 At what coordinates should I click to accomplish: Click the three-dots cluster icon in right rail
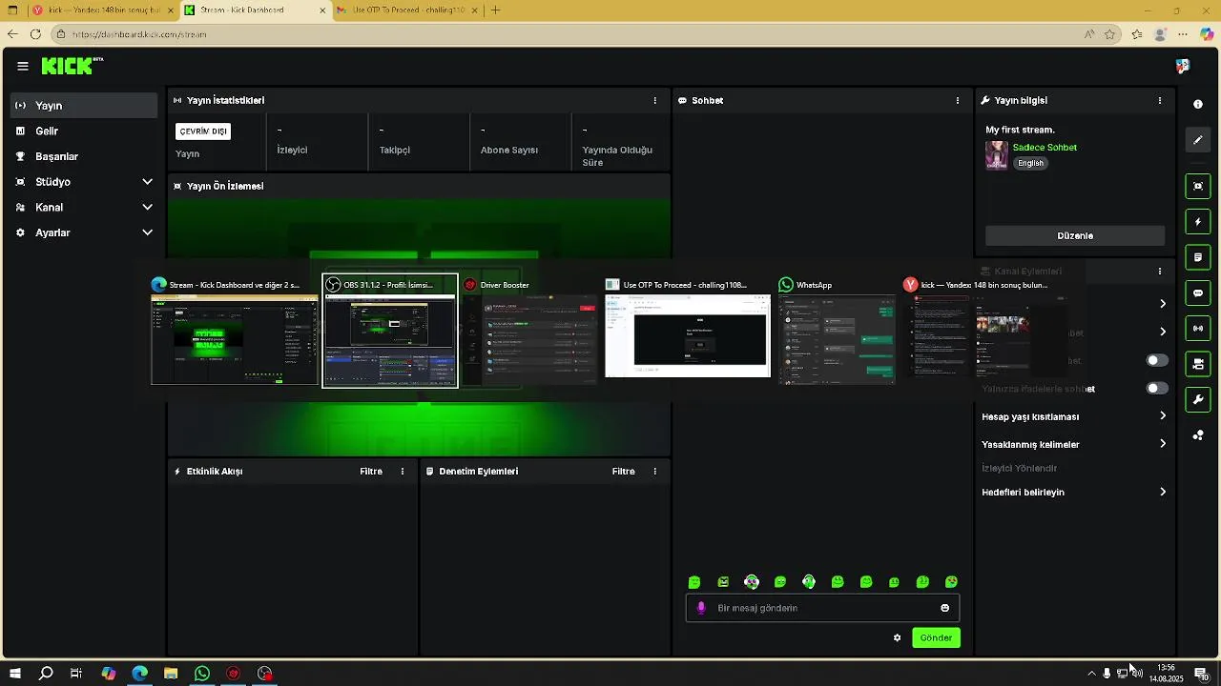[x=1198, y=435]
